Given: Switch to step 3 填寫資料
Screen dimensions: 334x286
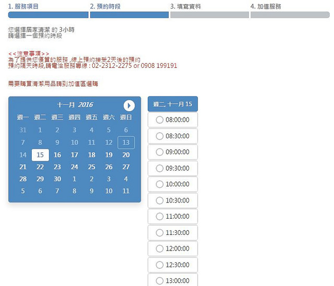Looking at the screenshot, I should tap(185, 7).
